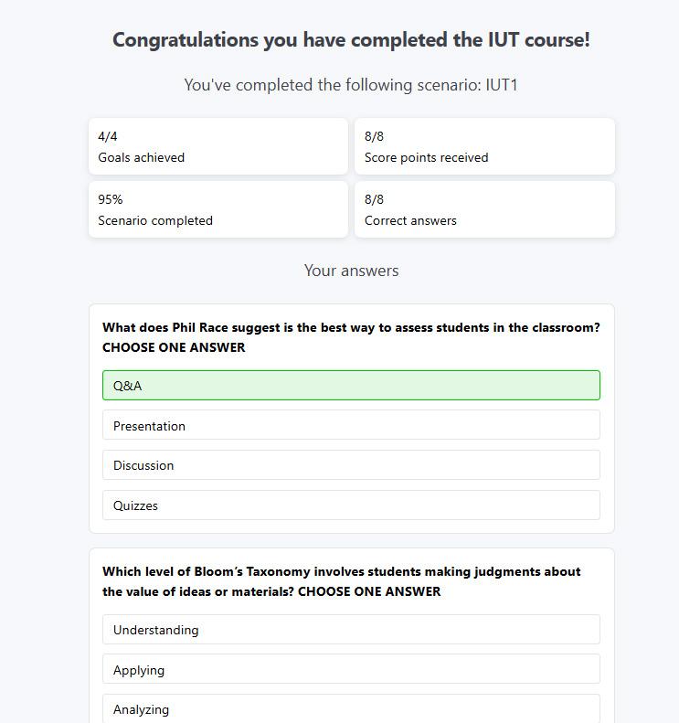The image size is (679, 723).
Task: Click the Congratulations course completed heading
Action: coord(351,40)
